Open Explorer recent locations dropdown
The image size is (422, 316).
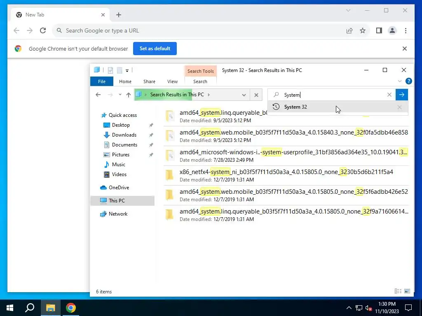(120, 95)
